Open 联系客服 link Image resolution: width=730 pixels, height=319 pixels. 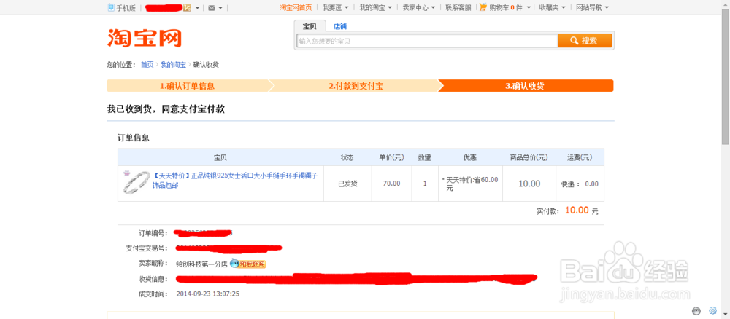pos(458,7)
